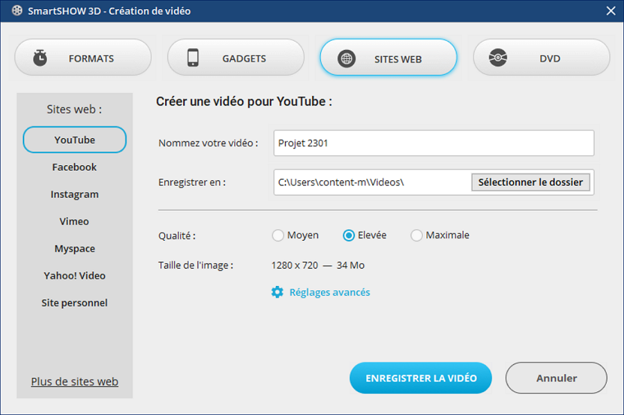
Task: Click the globe icon on SITES WEB tab
Action: tap(347, 59)
